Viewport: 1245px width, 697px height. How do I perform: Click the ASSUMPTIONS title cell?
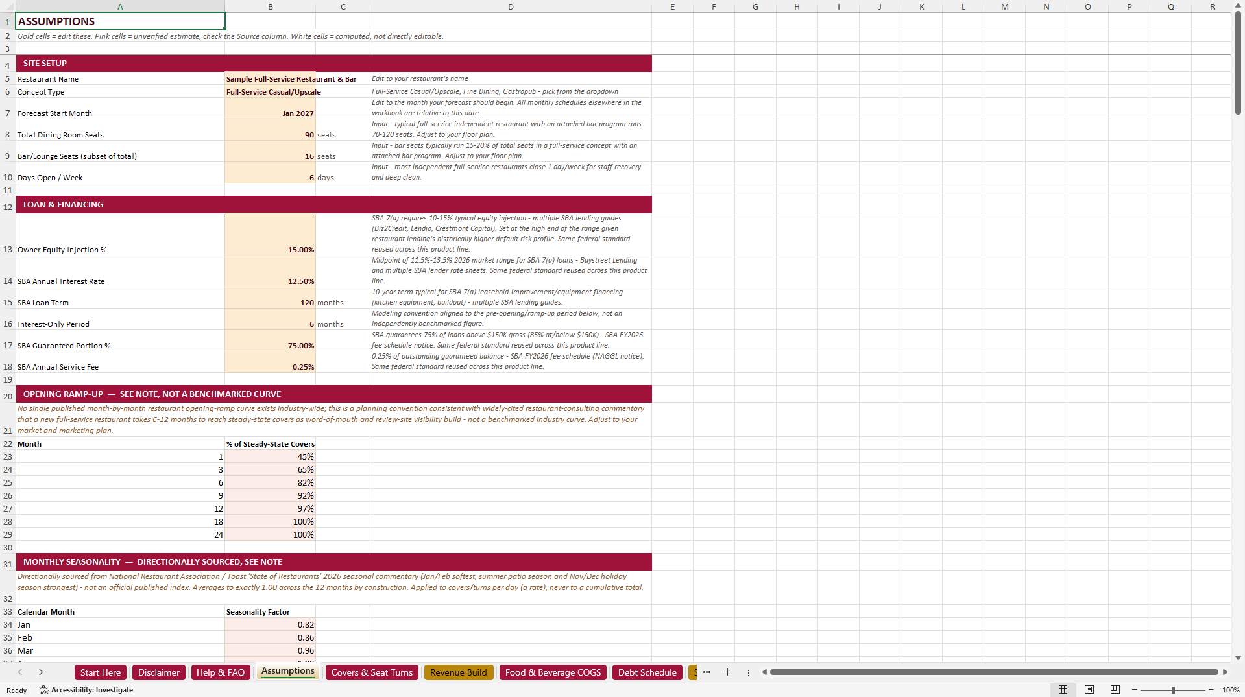[120, 21]
